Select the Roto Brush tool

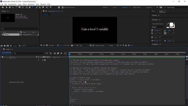coord(47,7)
